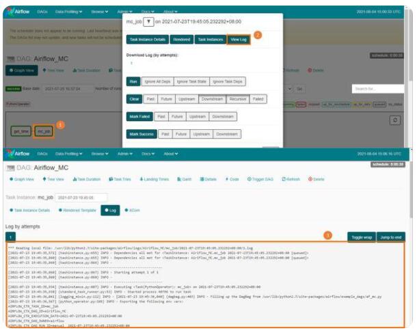Switch to Rendered Template tab on the log page
Image resolution: width=417 pixels, height=331 pixels.
[x=77, y=210]
